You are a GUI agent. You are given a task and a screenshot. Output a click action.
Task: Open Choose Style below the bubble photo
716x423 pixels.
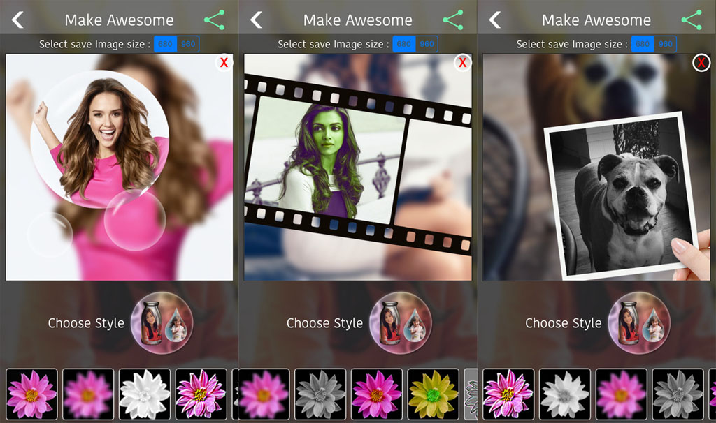tap(162, 322)
